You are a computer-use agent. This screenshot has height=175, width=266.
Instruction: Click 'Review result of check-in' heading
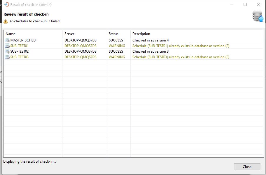tap(26, 14)
